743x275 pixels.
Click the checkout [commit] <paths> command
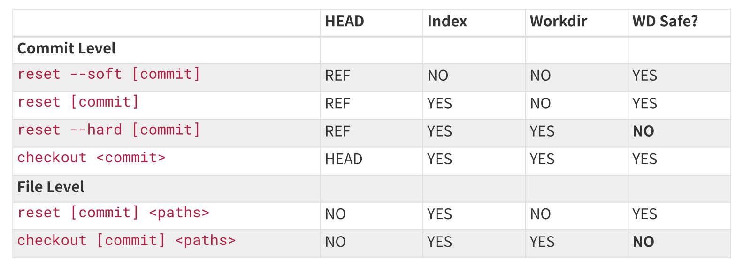click(x=126, y=241)
